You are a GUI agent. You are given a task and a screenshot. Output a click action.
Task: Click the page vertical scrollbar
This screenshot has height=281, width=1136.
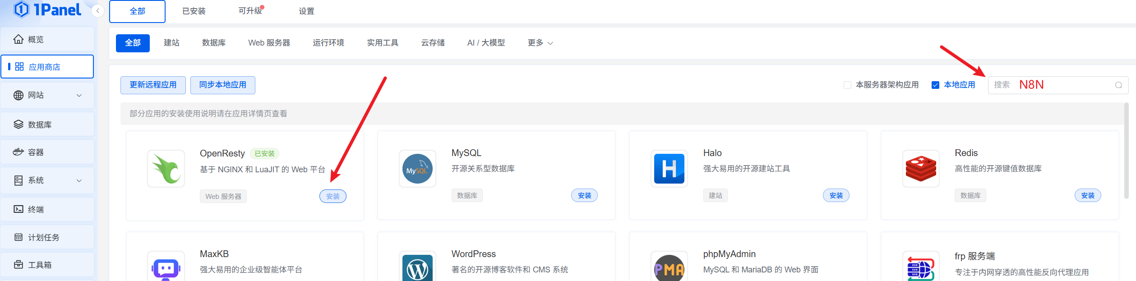[1127, 151]
